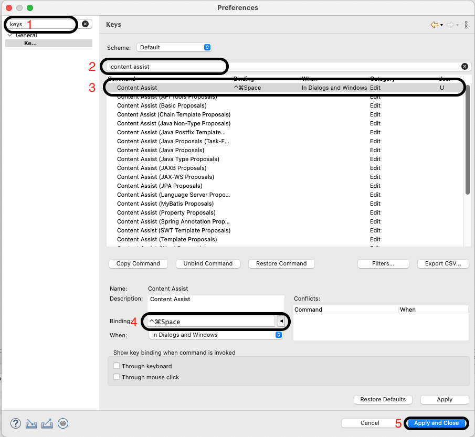475x437 pixels.
Task: Click the command list vertical scrollbar
Action: [467, 140]
